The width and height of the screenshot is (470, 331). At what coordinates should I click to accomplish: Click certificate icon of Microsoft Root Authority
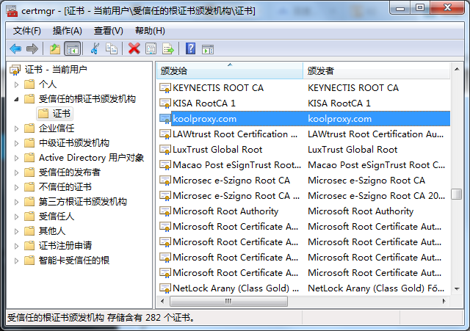(x=165, y=211)
